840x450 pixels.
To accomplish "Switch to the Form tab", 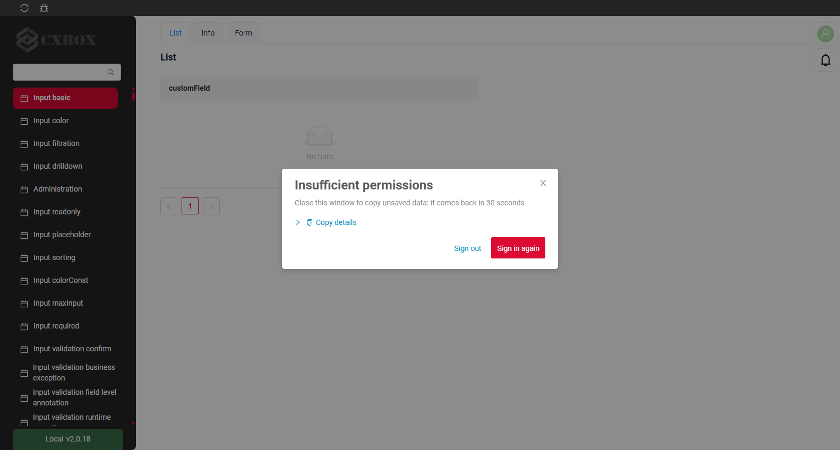I will [x=244, y=33].
